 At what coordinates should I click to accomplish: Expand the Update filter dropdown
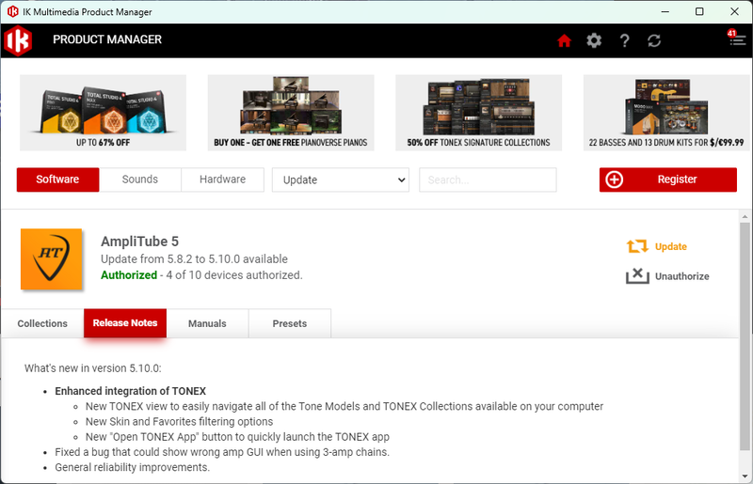click(341, 180)
